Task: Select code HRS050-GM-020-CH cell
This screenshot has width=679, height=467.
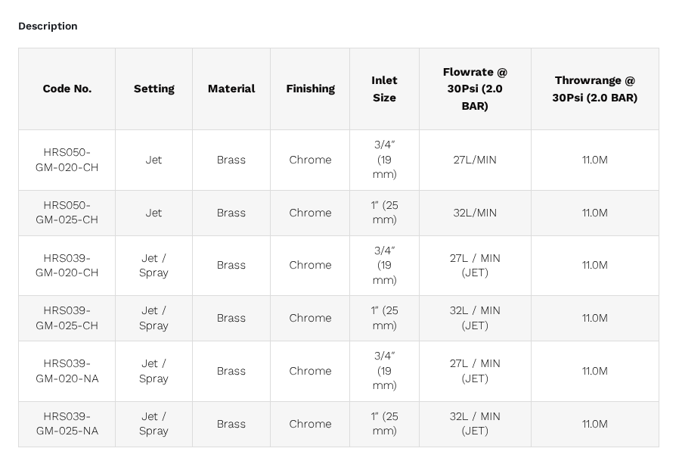Action: click(x=67, y=160)
